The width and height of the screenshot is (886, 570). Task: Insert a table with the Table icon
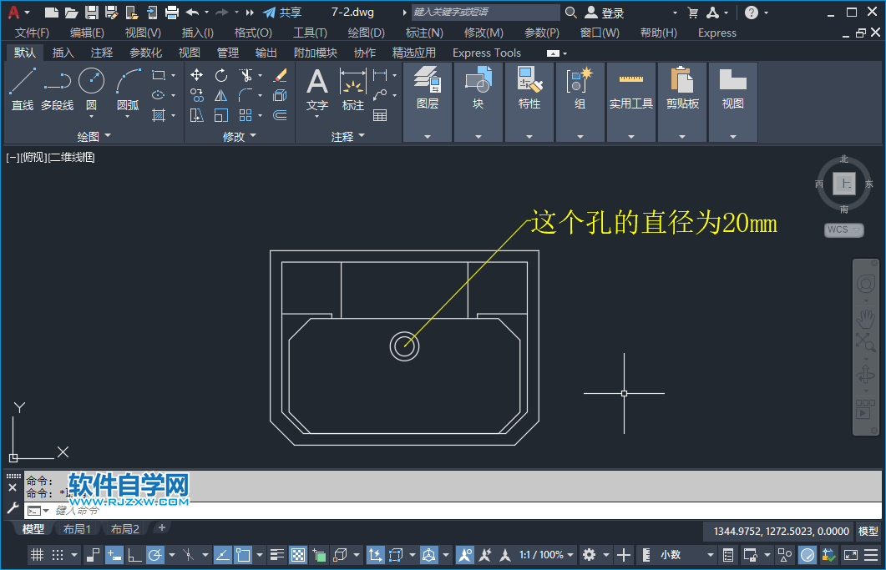(380, 115)
